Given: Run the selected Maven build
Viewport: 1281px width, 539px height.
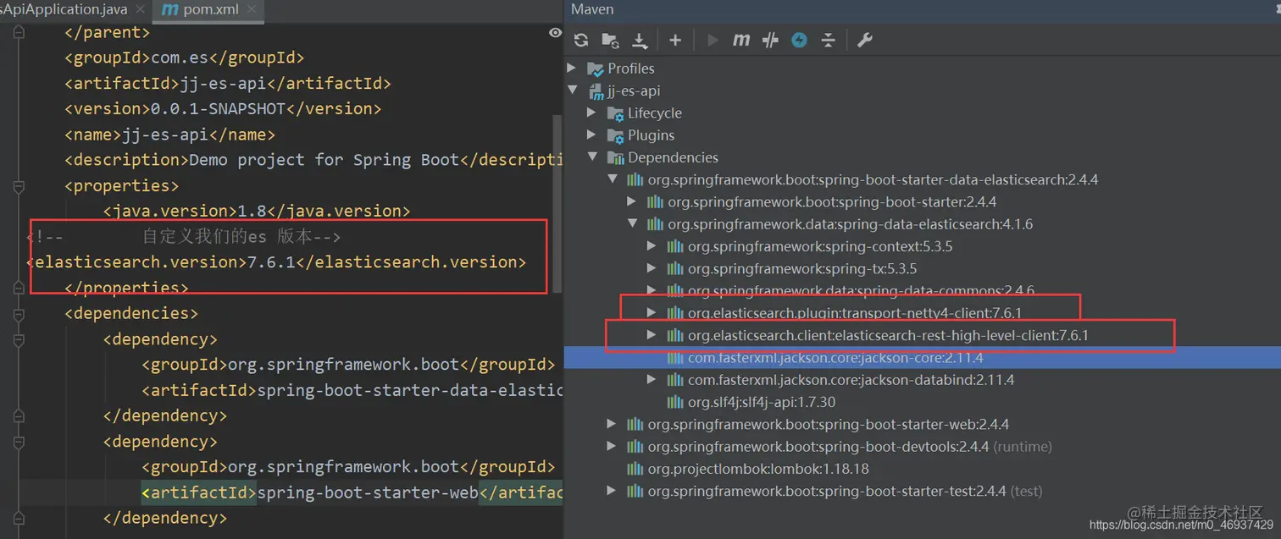Looking at the screenshot, I should point(713,40).
